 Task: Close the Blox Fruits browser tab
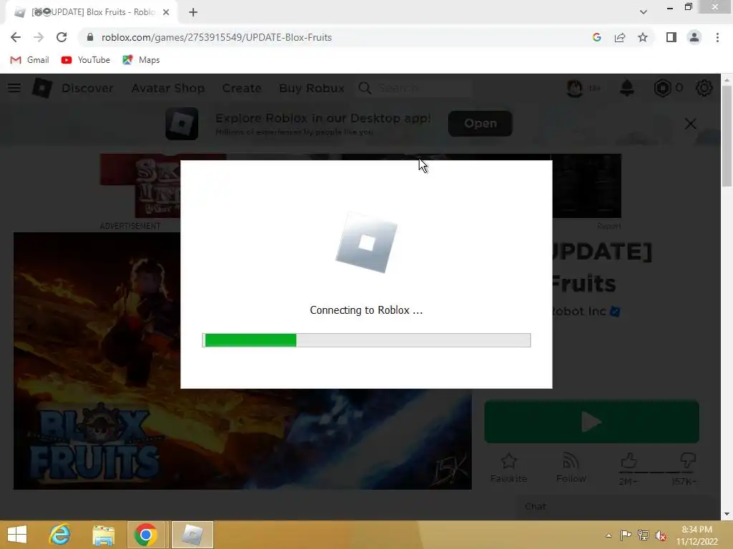pos(166,12)
